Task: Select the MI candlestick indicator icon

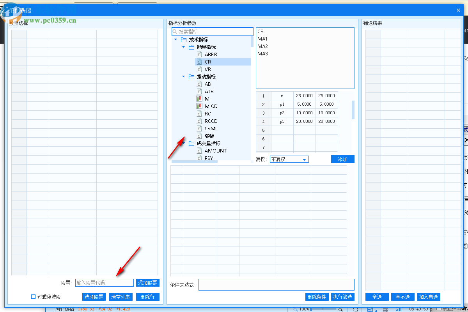Action: [199, 99]
